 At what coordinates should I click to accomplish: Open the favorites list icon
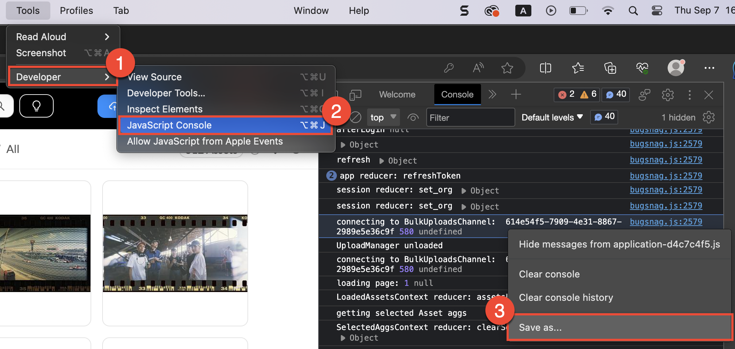[578, 68]
